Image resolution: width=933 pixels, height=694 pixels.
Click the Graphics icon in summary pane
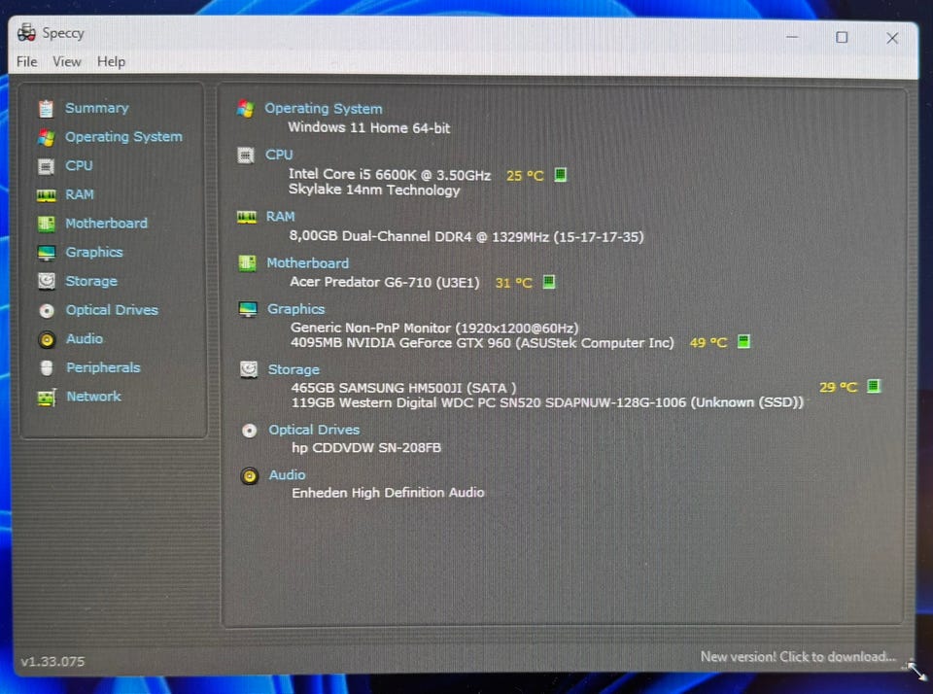[248, 309]
